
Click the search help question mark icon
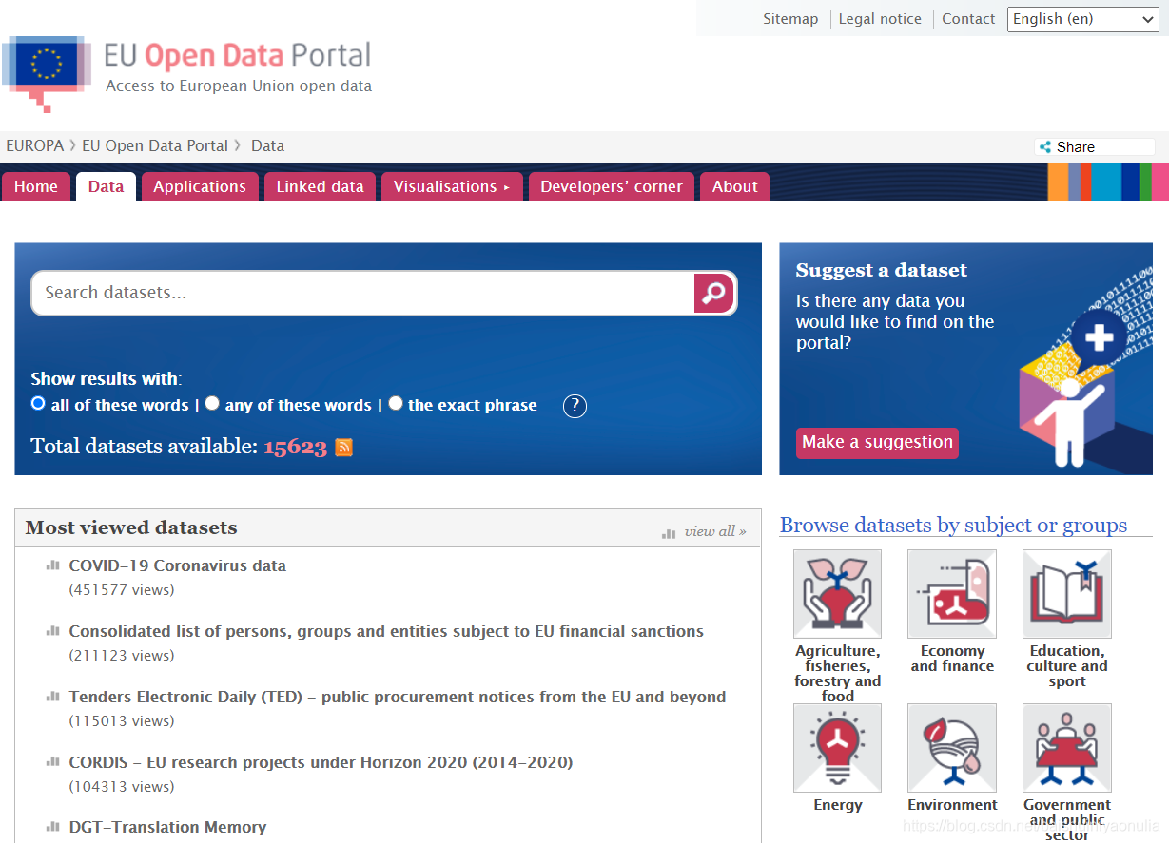click(575, 407)
